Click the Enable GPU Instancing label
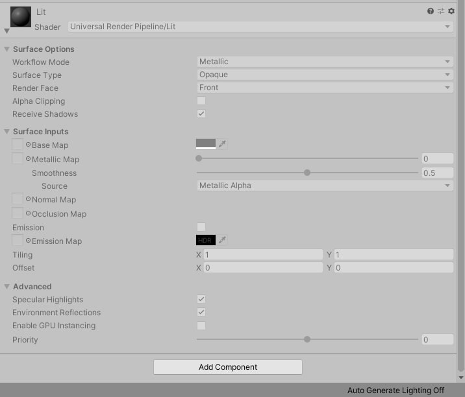Image resolution: width=465 pixels, height=397 pixels. pos(54,326)
